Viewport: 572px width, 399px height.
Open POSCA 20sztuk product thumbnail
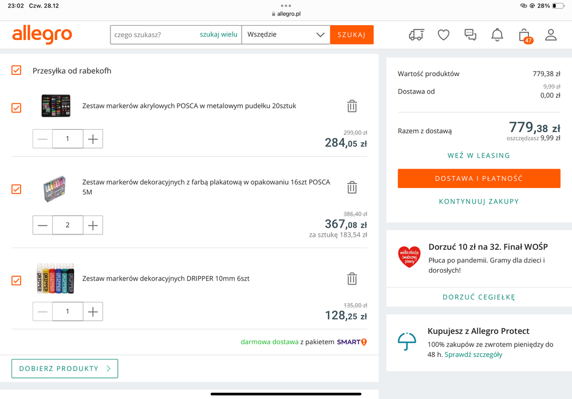[56, 106]
